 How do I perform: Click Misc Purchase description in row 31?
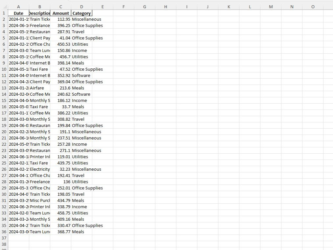pos(40,200)
